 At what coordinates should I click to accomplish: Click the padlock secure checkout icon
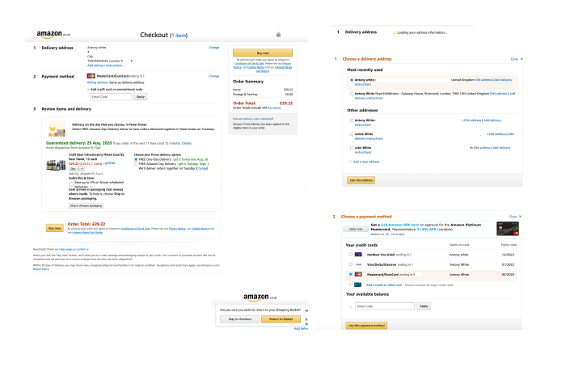(x=278, y=34)
